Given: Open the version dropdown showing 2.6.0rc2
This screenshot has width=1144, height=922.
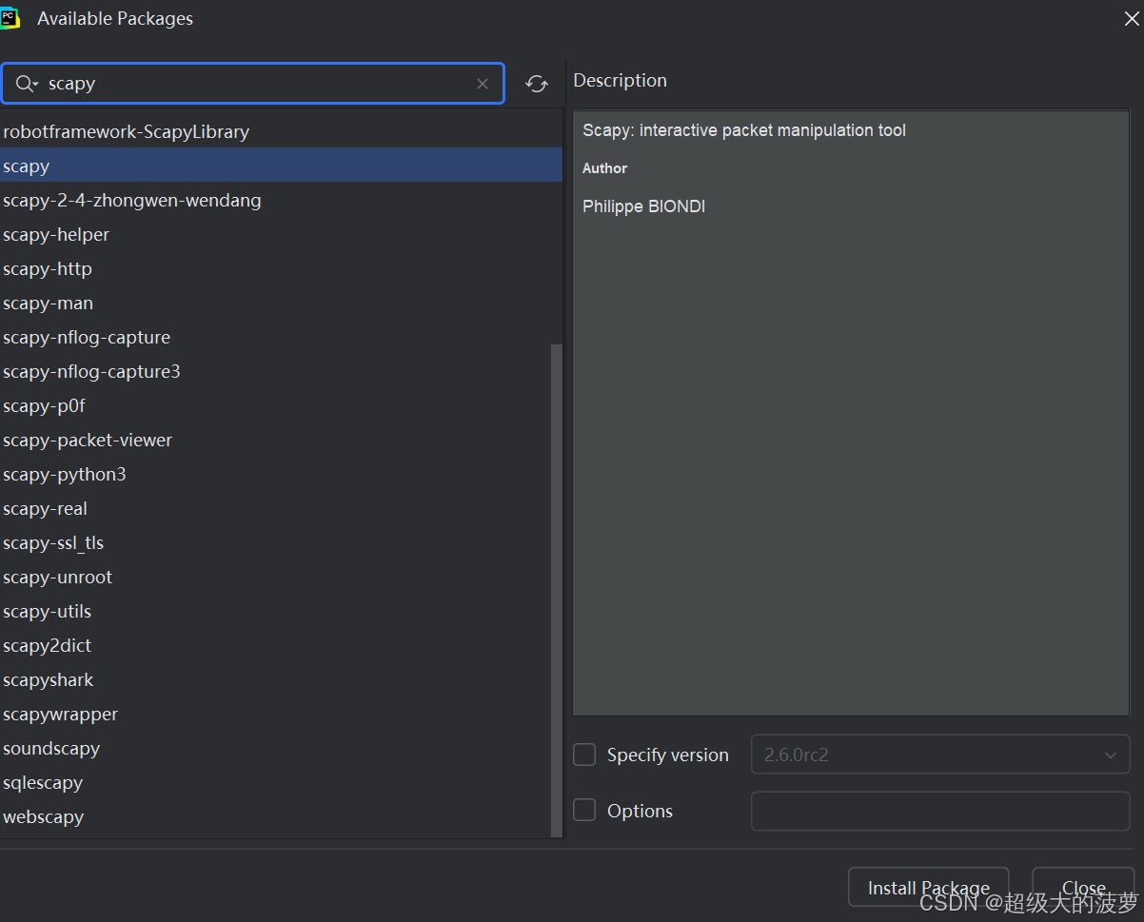Looking at the screenshot, I should point(940,755).
